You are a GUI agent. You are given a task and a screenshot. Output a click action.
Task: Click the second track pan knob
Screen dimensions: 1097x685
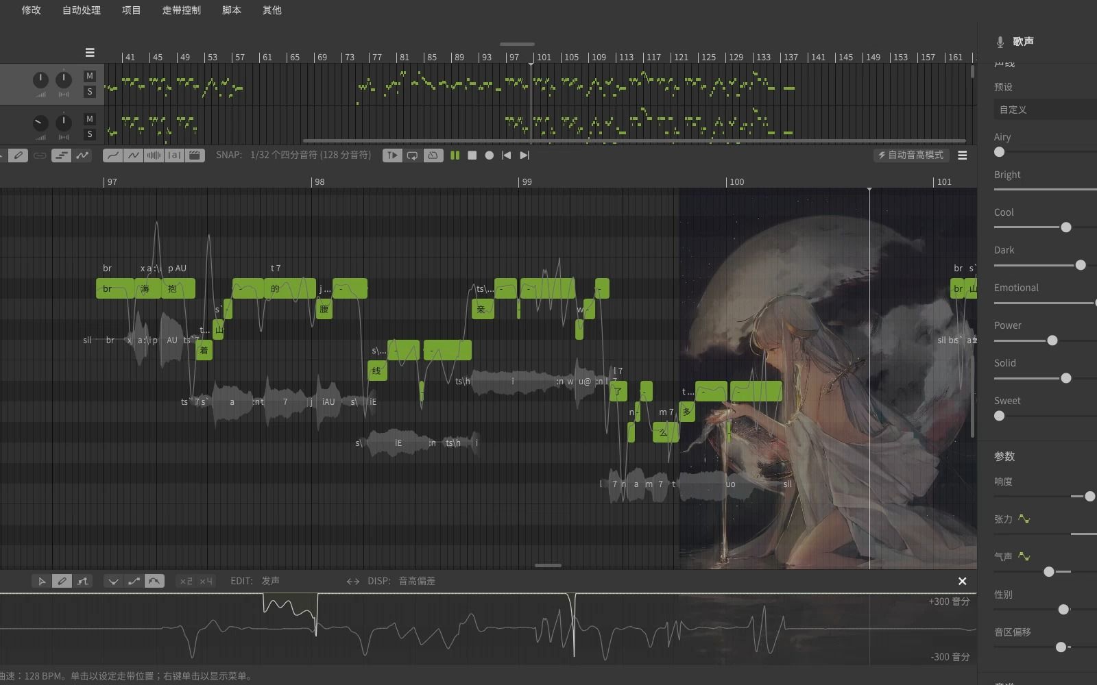pyautogui.click(x=64, y=123)
